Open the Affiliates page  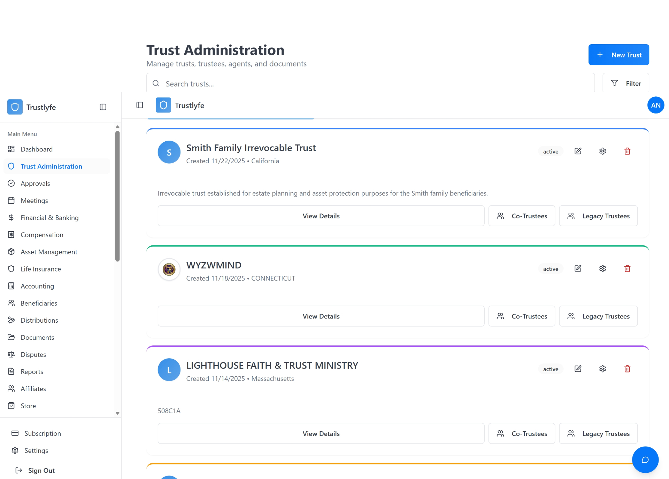57,388
